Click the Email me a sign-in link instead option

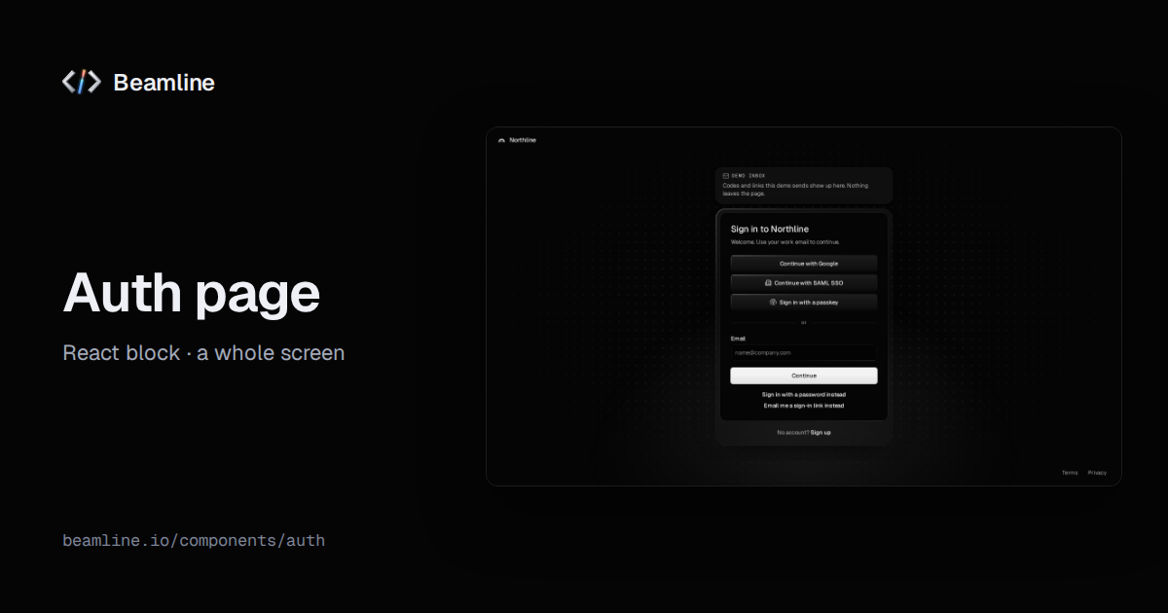coord(804,406)
